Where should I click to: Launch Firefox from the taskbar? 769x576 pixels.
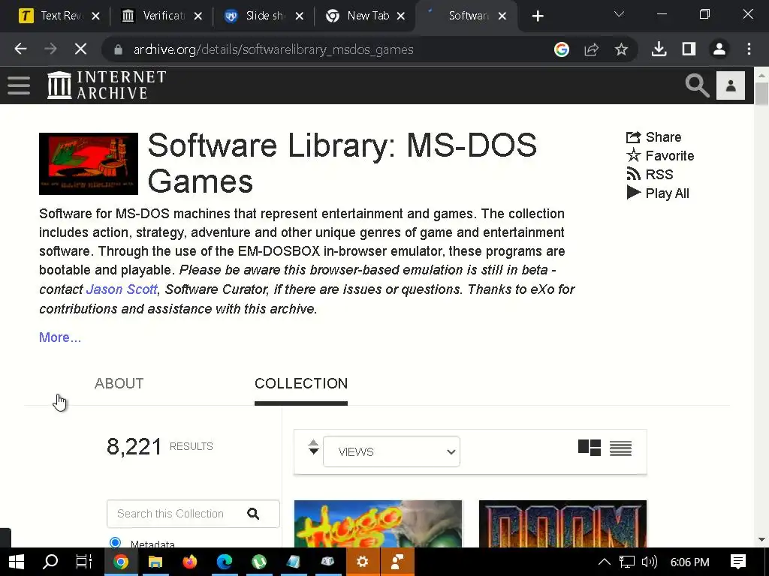(x=189, y=562)
